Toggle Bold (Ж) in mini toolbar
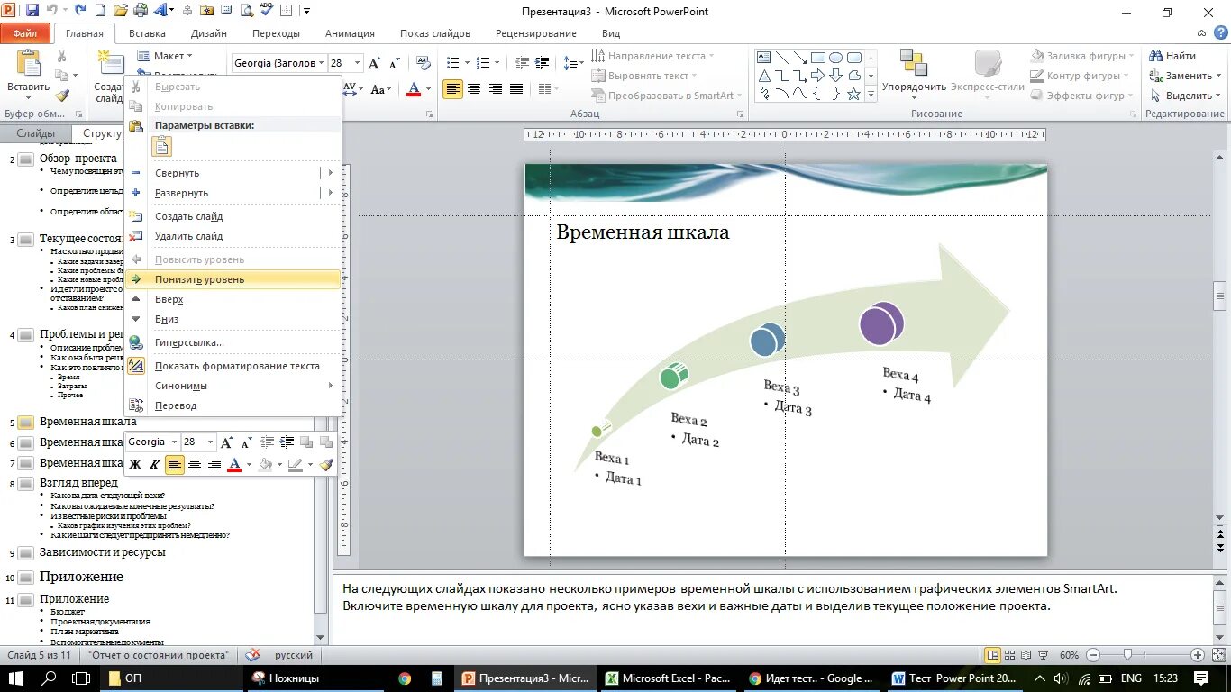 coord(135,465)
